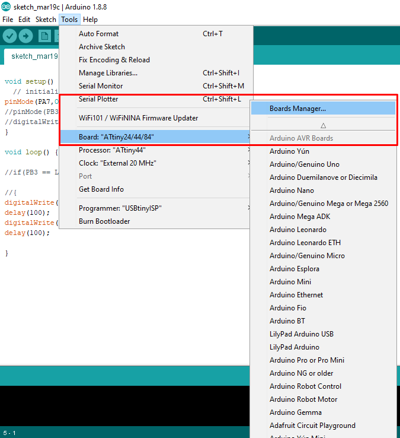
Task: Choose Fix Encoding & Reload
Action: 156,60
